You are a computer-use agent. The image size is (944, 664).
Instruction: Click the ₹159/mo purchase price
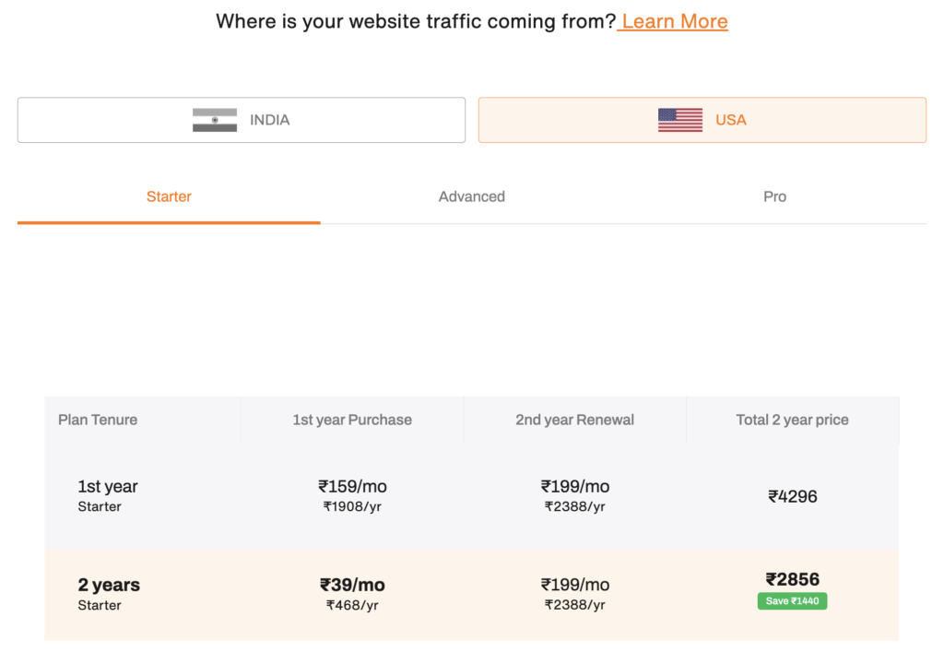point(352,486)
